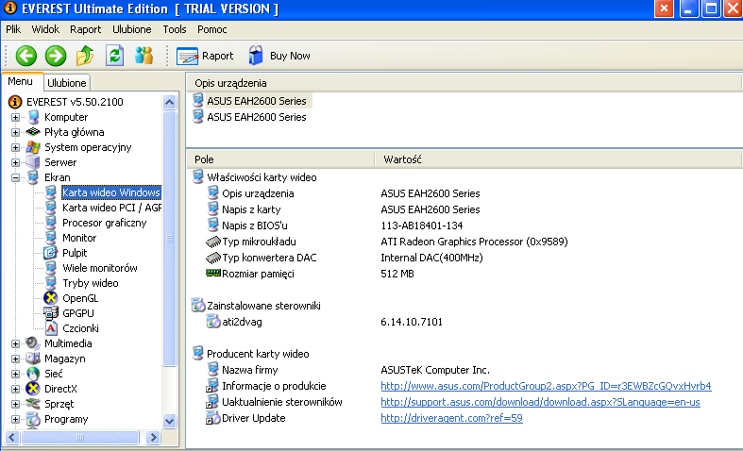
Task: Open the Informacje o produkcie asus.com link
Action: coord(546,386)
